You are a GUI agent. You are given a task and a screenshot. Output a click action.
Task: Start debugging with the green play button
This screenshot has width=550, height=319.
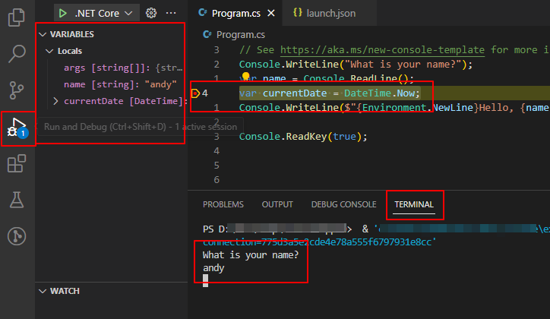(x=63, y=14)
